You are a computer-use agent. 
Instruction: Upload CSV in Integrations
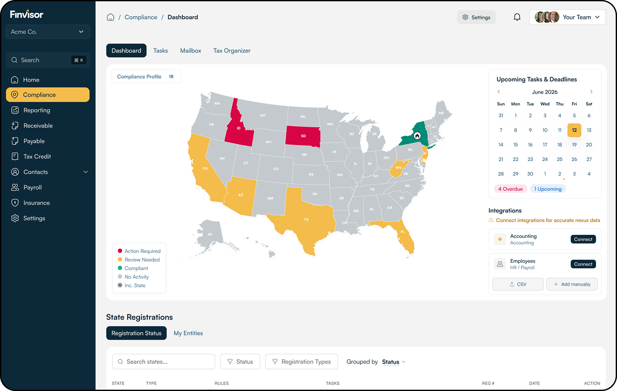click(x=518, y=284)
